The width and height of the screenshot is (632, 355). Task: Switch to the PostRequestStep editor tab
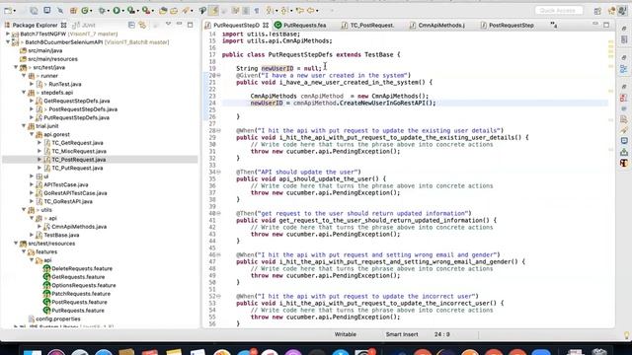point(507,25)
